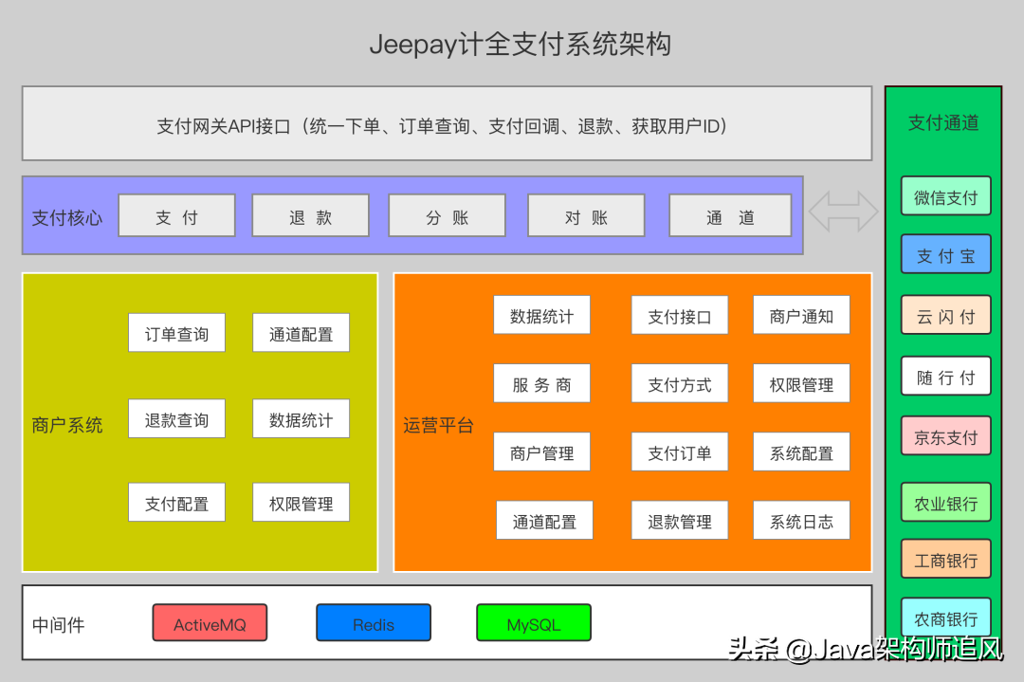This screenshot has height=682, width=1024.
Task: Click the 京东支付 channel block
Action: (x=945, y=436)
